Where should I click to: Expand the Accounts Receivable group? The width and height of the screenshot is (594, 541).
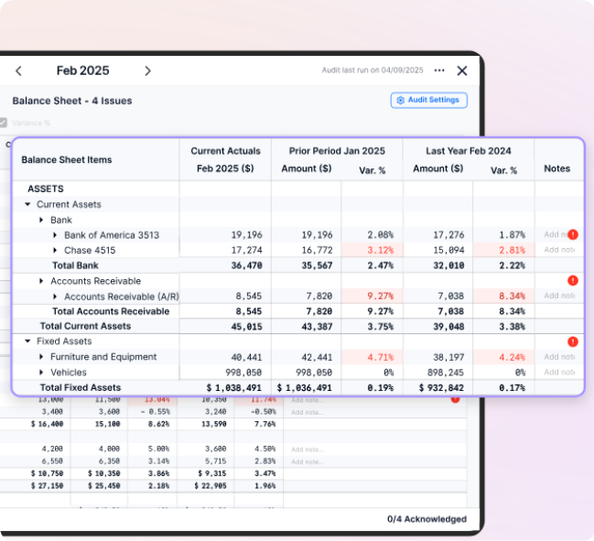pyautogui.click(x=42, y=281)
